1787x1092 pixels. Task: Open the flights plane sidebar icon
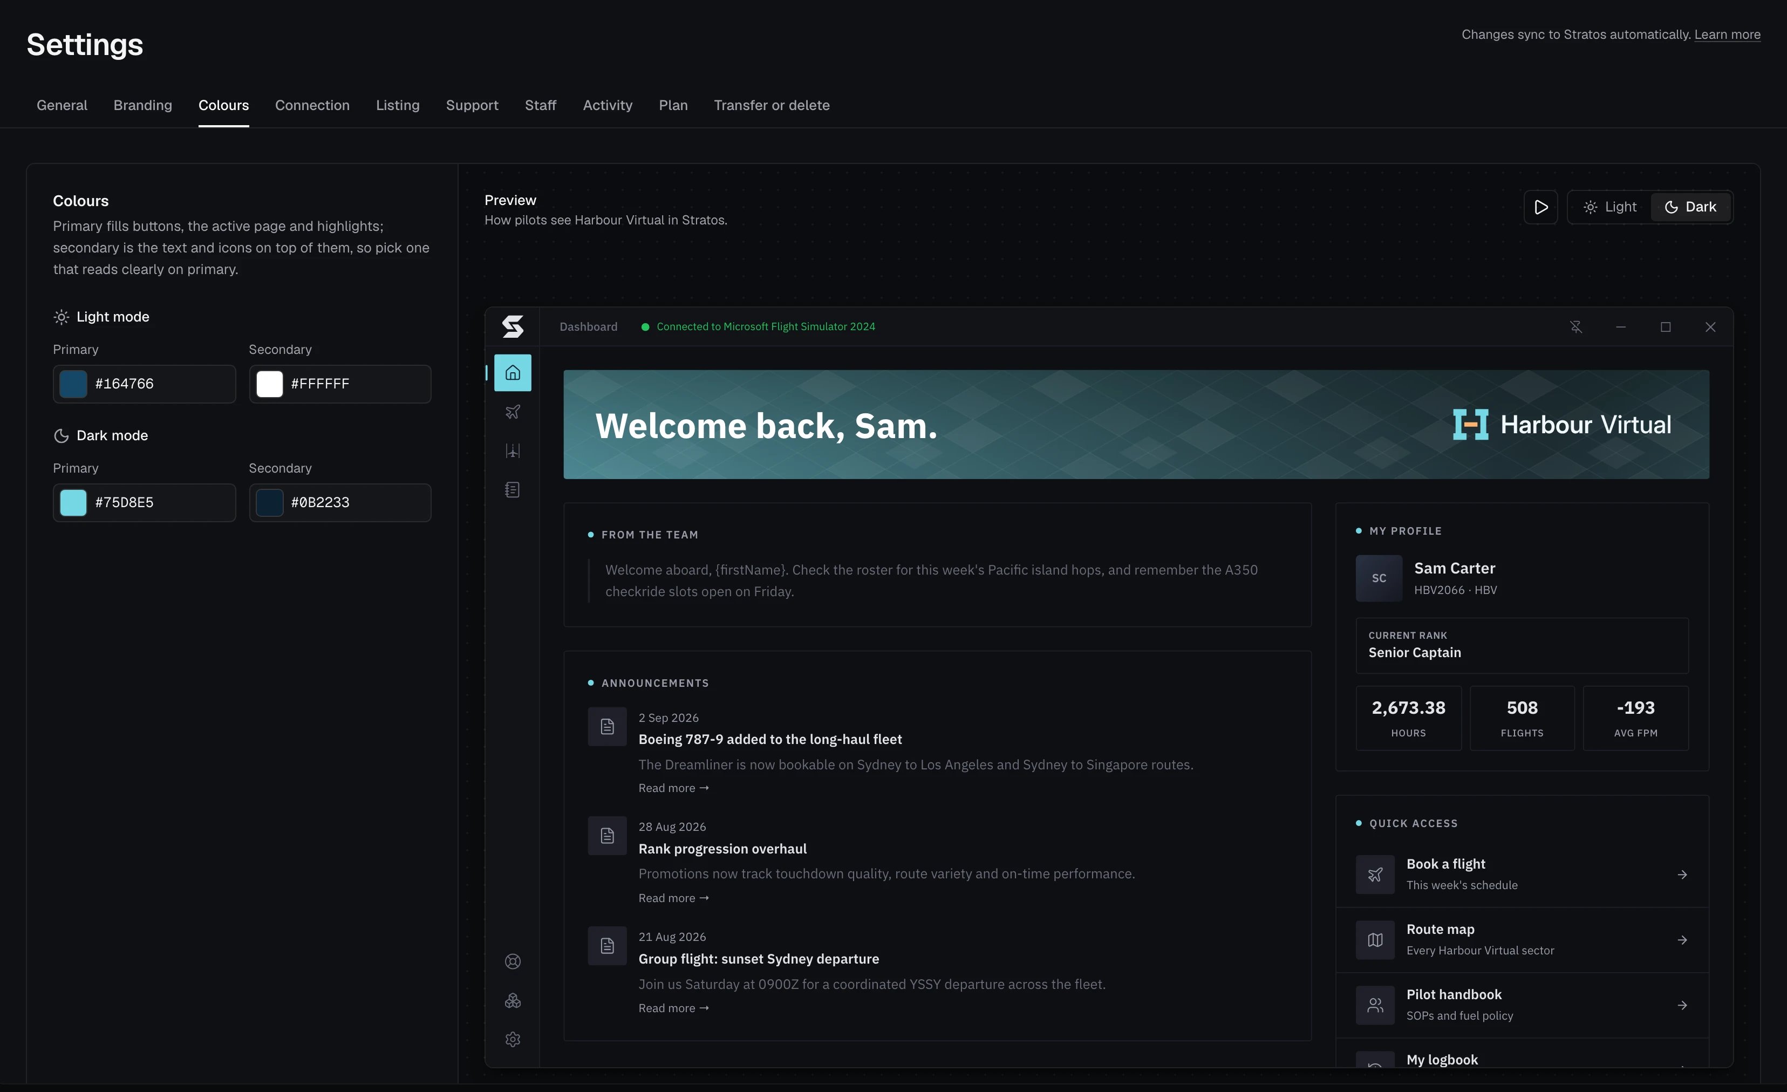tap(513, 412)
